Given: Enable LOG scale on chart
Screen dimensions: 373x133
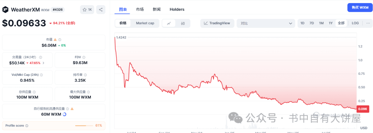Looking at the screenshot, I should tap(355, 23).
